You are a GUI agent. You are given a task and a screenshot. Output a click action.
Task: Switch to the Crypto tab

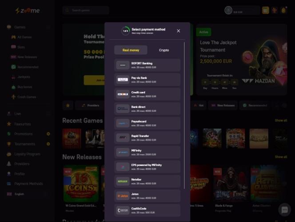(164, 50)
